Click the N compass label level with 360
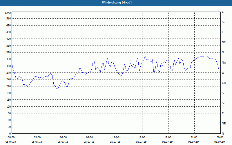The height and width of the screenshot is (145, 232). click(x=223, y=52)
